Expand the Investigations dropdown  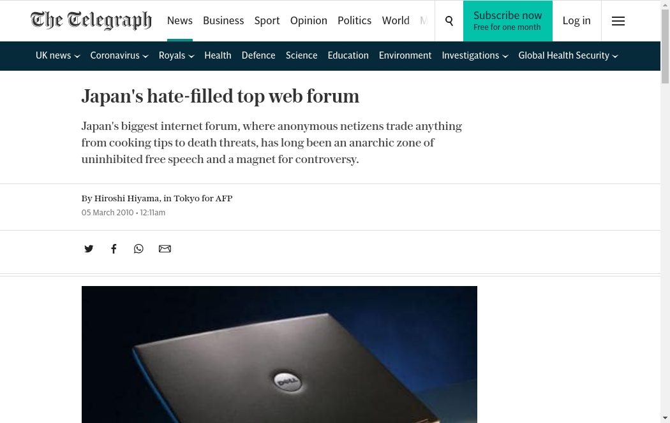pos(475,55)
